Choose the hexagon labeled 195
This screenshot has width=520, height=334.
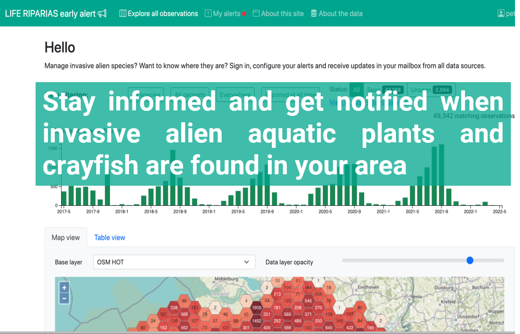(370, 327)
